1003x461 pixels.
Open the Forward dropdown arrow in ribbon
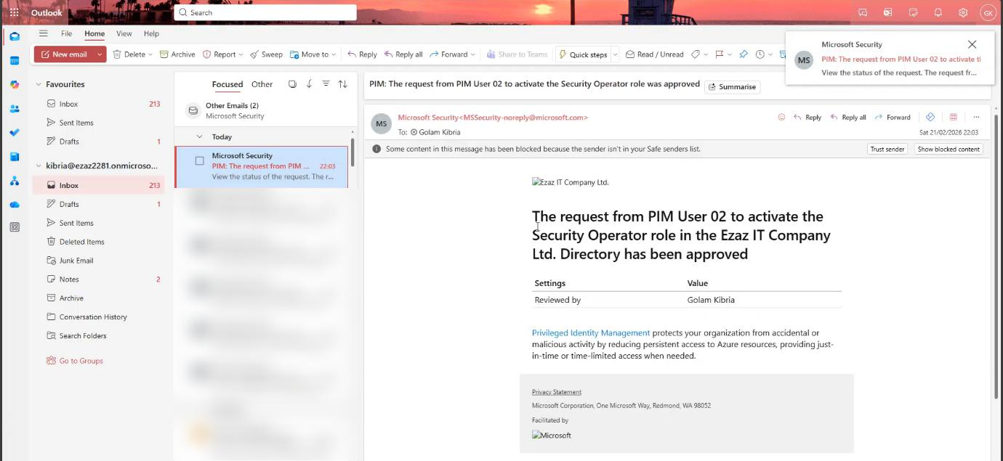(472, 54)
